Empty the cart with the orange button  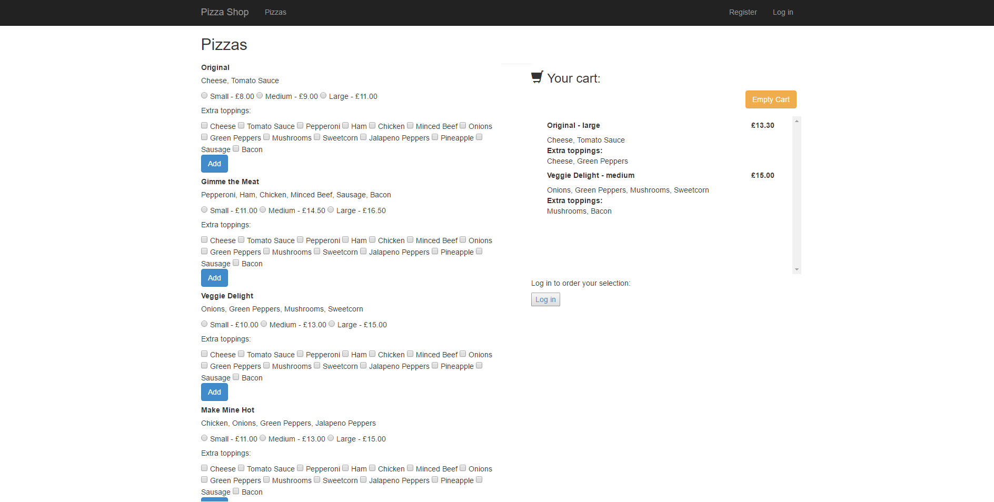point(771,99)
